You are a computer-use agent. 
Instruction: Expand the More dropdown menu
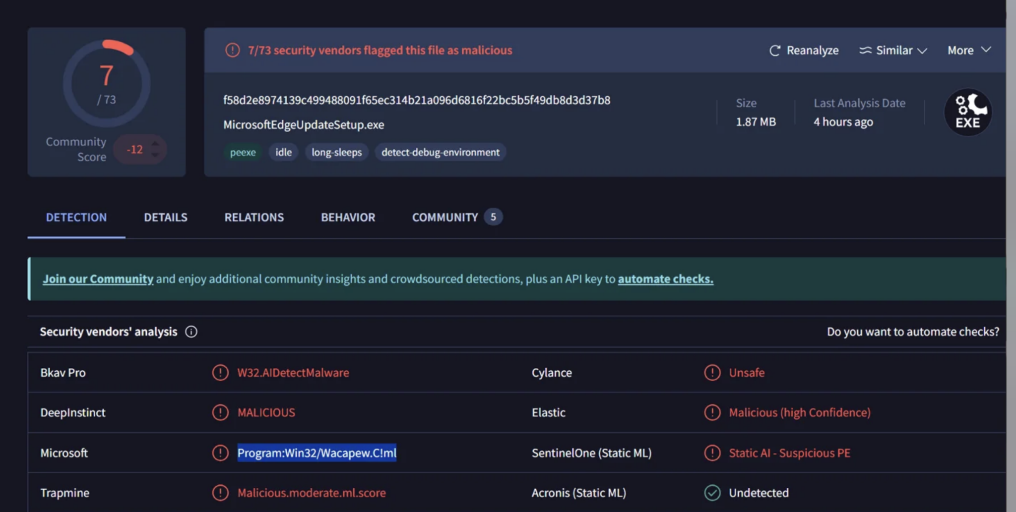(x=968, y=50)
